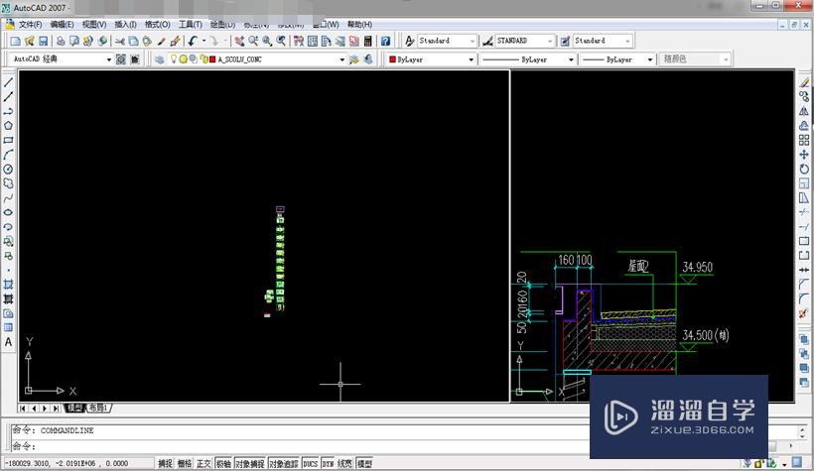
Task: Select the Line tool in the draw toolbar
Action: click(x=9, y=83)
